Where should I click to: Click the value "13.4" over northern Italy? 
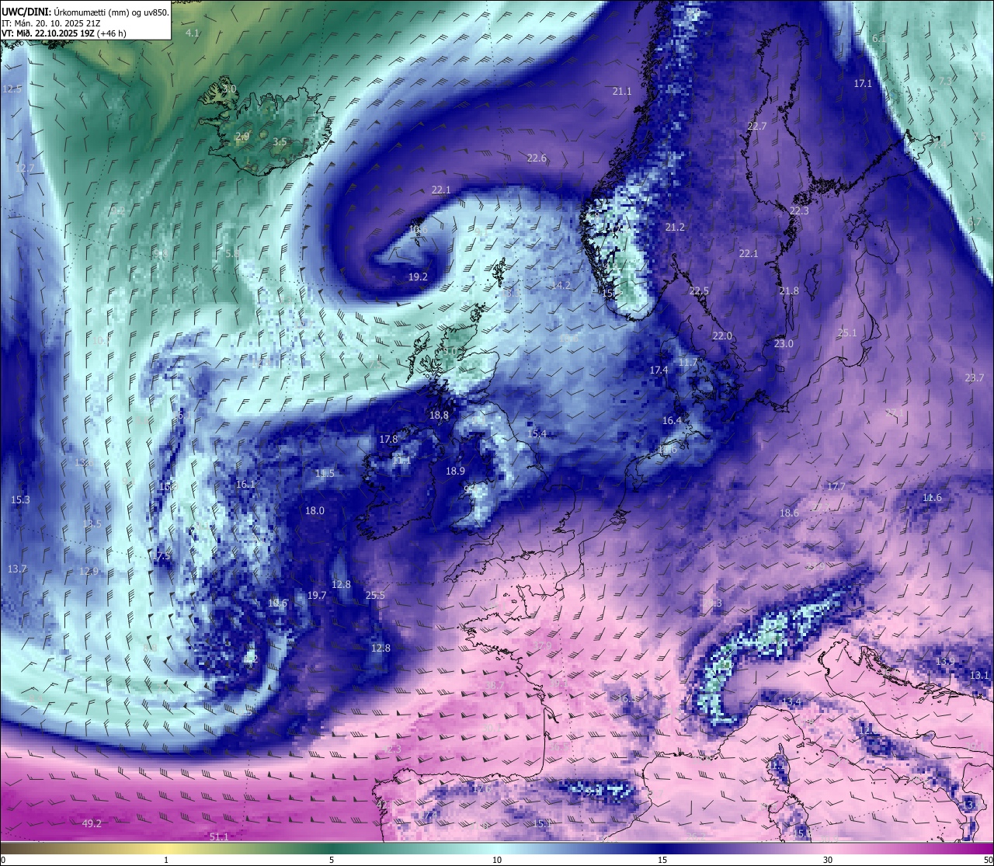point(791,701)
